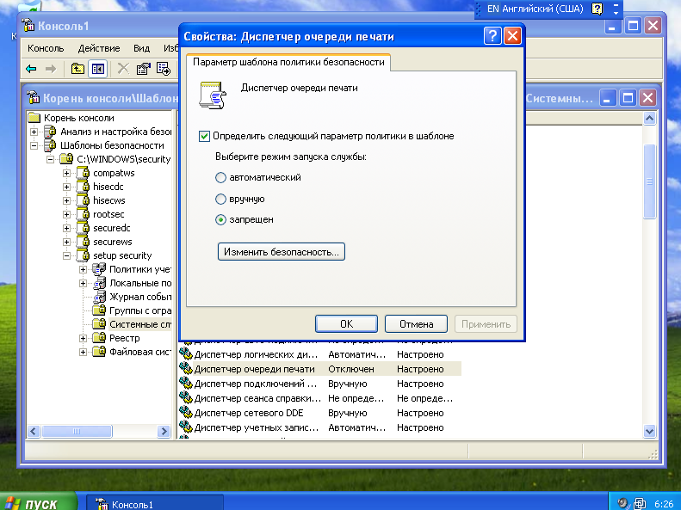This screenshot has height=510, width=681.
Task: Open the Действие menu
Action: [x=99, y=48]
